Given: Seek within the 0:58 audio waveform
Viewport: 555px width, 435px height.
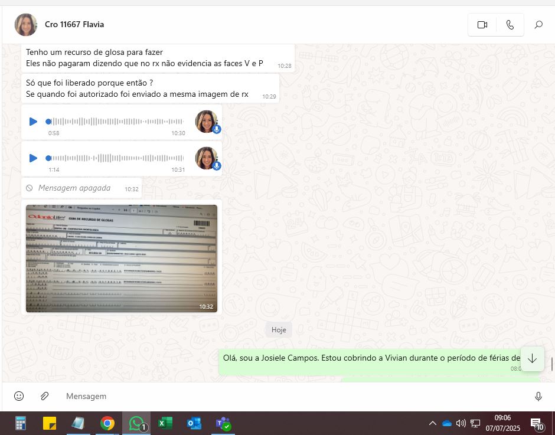Looking at the screenshot, I should pos(118,122).
